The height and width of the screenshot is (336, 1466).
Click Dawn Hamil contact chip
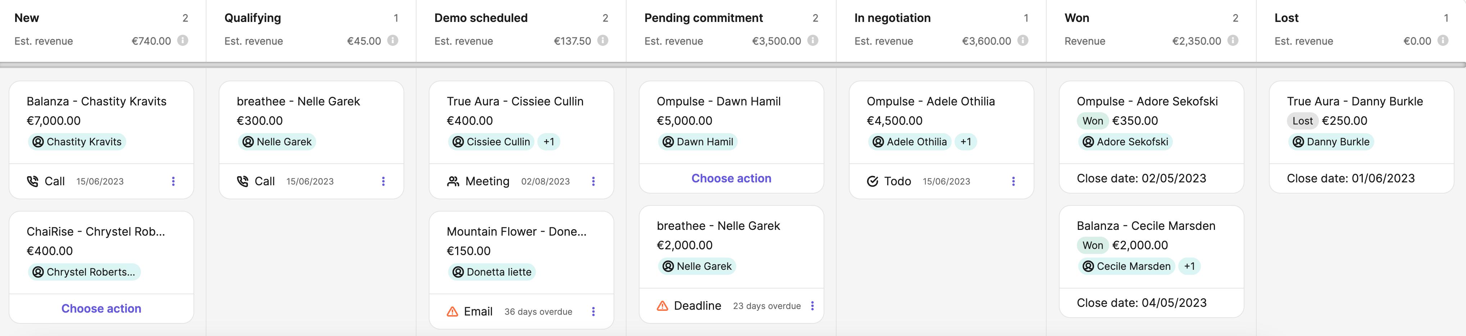coord(698,142)
